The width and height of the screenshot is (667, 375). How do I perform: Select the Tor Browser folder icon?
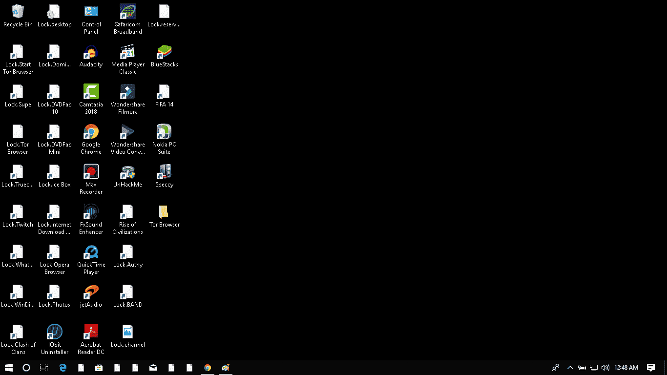(x=164, y=216)
